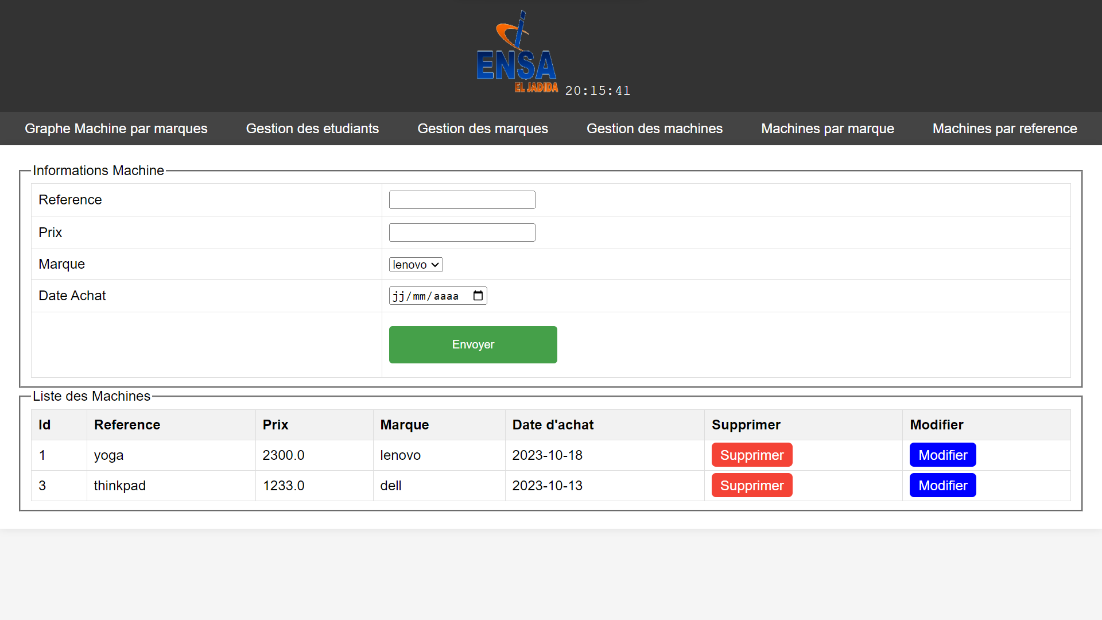Select Gestion des machines menu item
Image resolution: width=1102 pixels, height=620 pixels.
click(654, 129)
